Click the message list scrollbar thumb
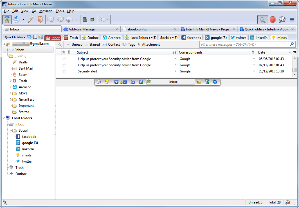Viewport: 299px width, 208px height. (294, 70)
